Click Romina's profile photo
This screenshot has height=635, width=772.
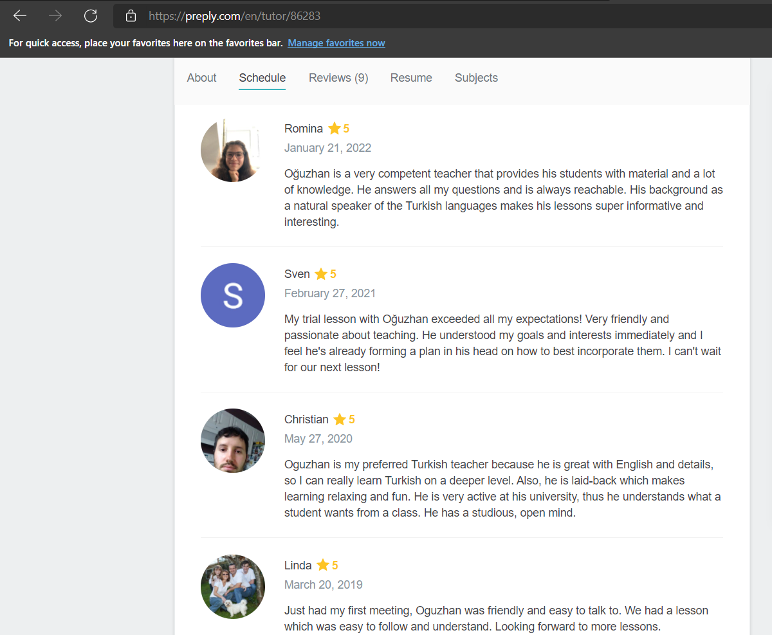point(233,150)
